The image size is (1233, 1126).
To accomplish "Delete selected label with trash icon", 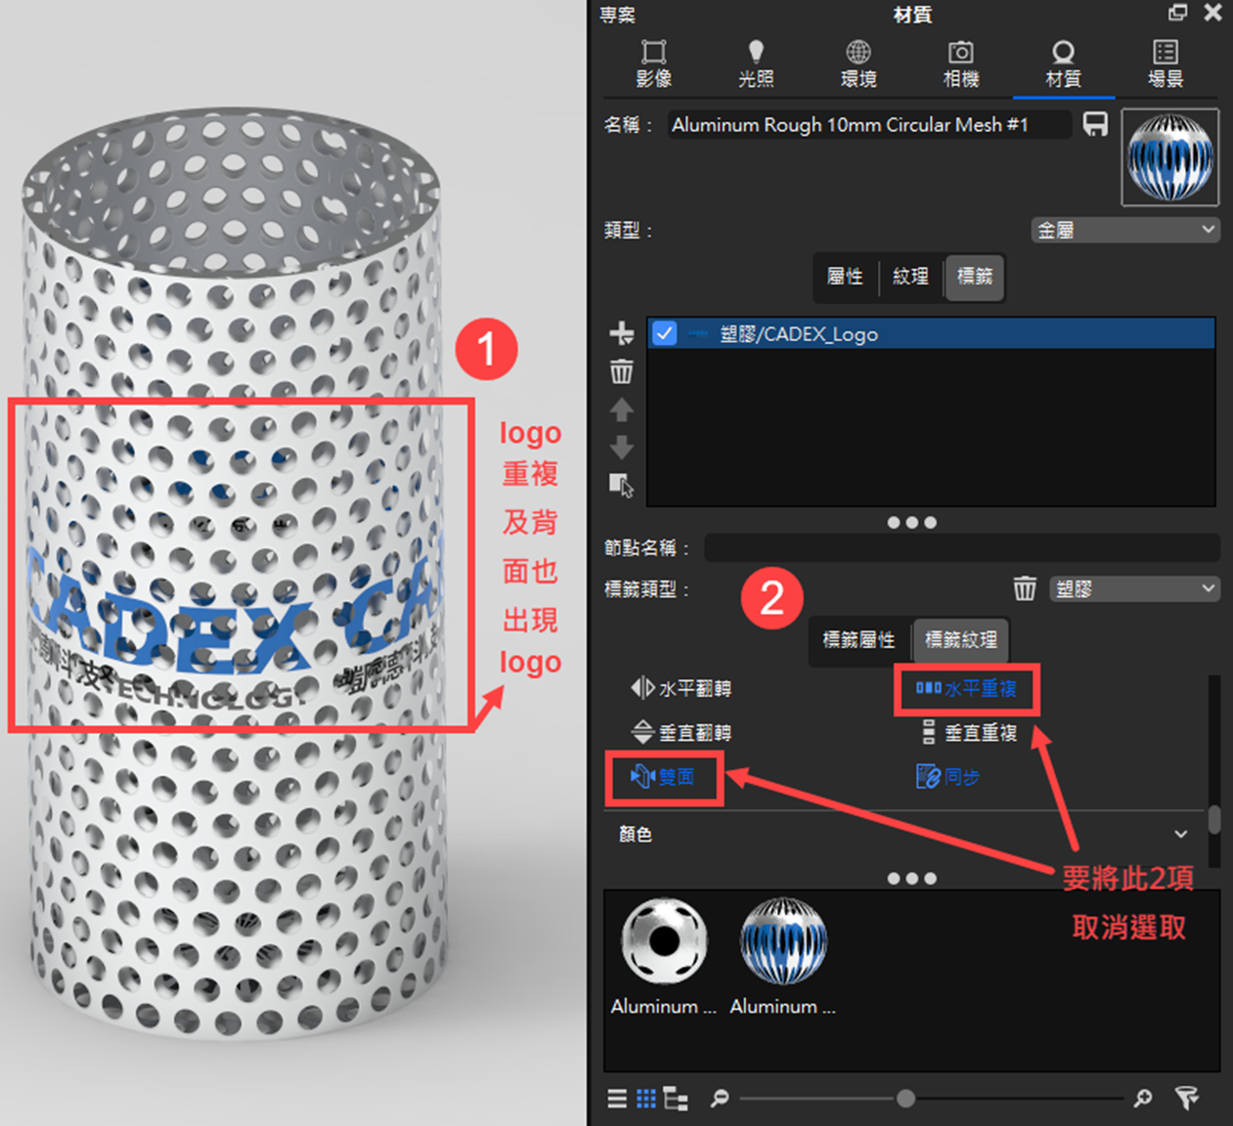I will tap(622, 371).
